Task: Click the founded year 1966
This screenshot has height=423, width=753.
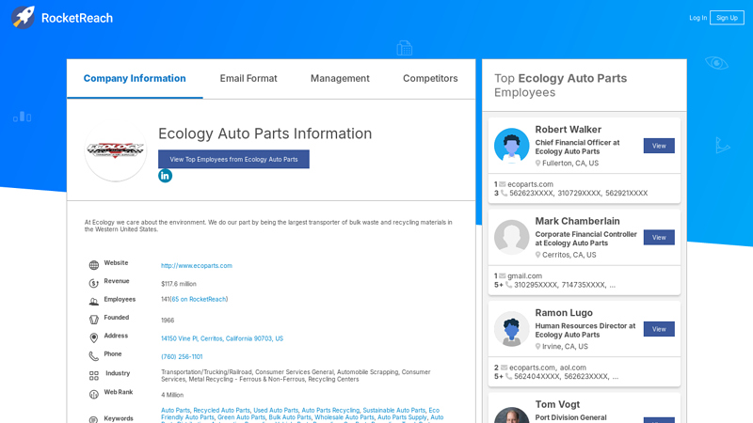Action: point(168,321)
